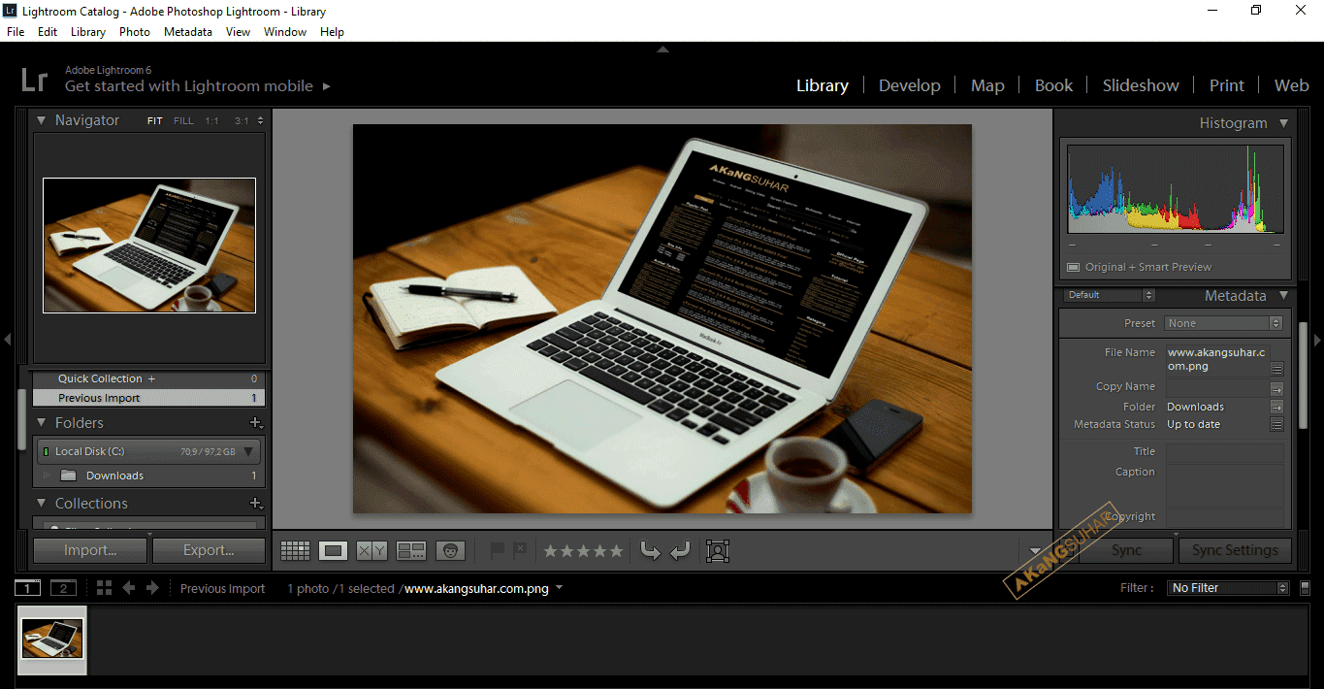Image resolution: width=1324 pixels, height=689 pixels.
Task: Switch to Map module
Action: [x=987, y=85]
